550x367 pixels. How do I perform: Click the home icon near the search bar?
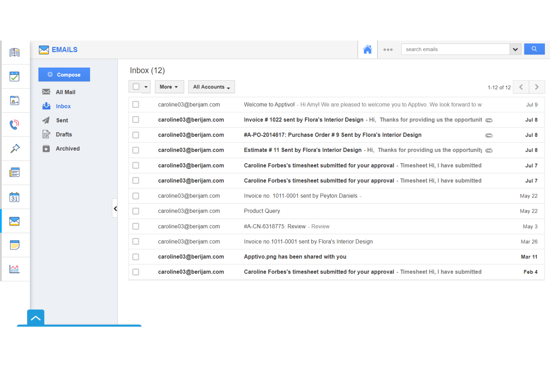[368, 49]
